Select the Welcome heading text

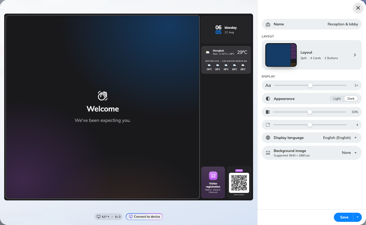coord(103,109)
